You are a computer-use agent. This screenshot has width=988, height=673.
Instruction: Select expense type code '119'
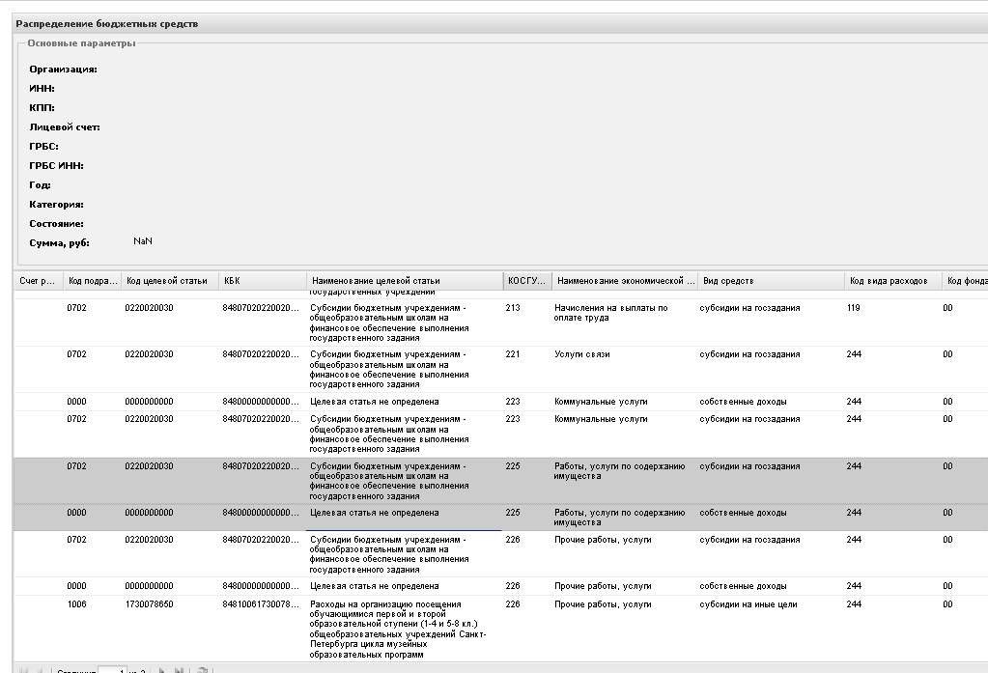pos(853,308)
